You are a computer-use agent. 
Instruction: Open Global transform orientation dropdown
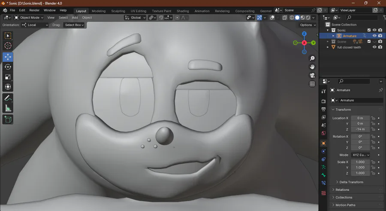tap(135, 18)
